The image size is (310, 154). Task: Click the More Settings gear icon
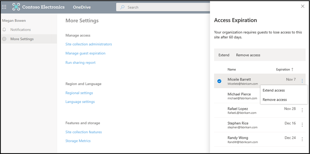(4, 39)
